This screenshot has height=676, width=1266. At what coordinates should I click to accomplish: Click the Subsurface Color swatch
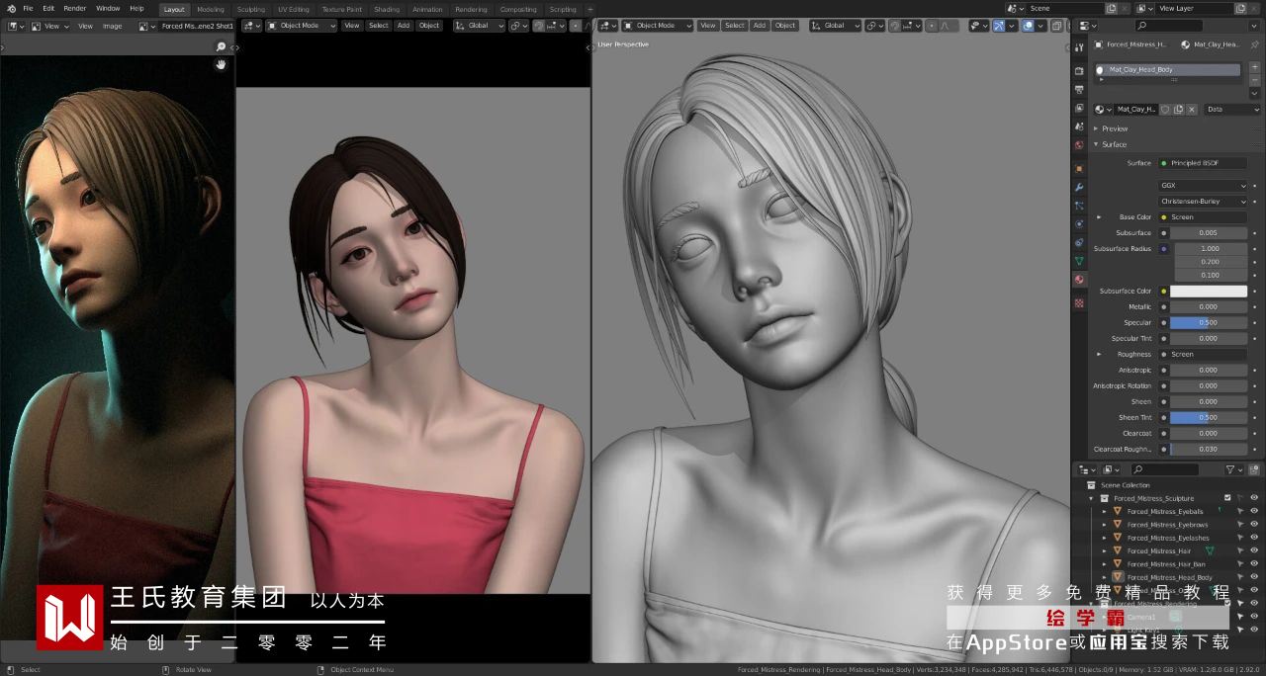(x=1209, y=292)
